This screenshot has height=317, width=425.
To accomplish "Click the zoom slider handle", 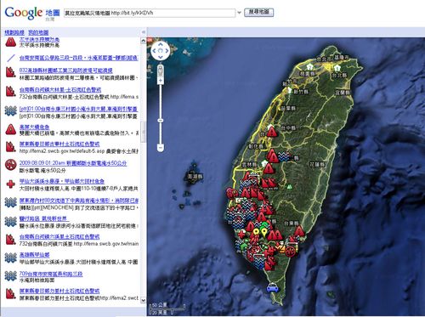I will point(161,121).
